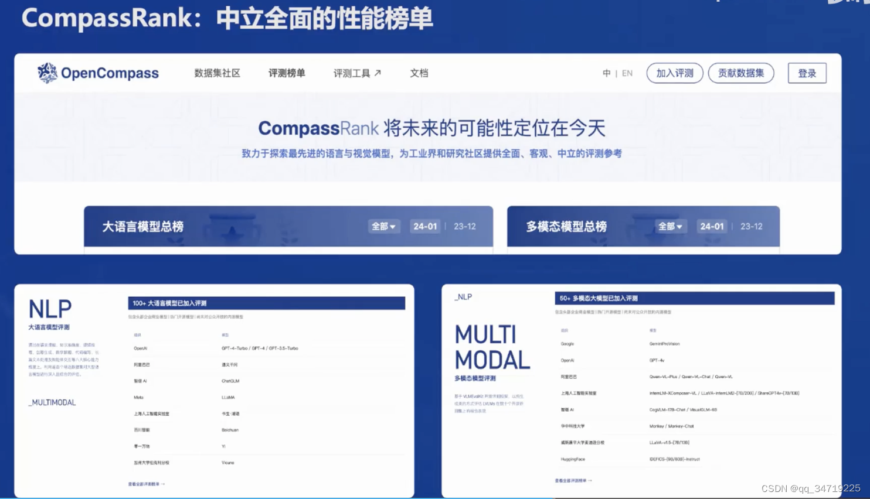
Task: Click the 100+ 大语言模型已加入评测 banner
Action: tap(266, 303)
